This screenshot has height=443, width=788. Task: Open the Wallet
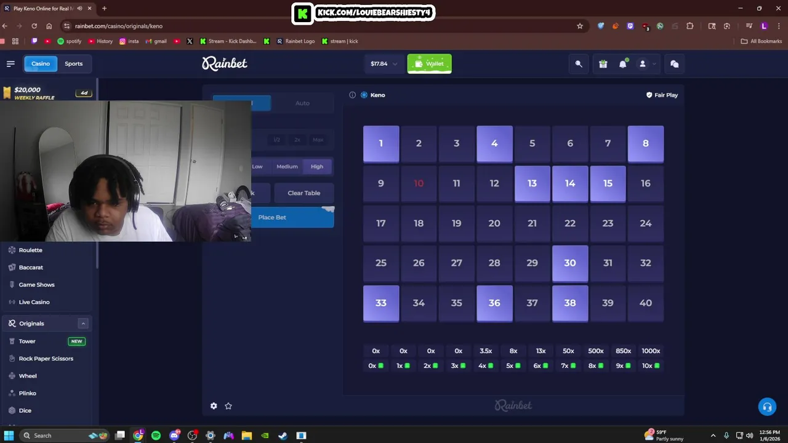[429, 63]
